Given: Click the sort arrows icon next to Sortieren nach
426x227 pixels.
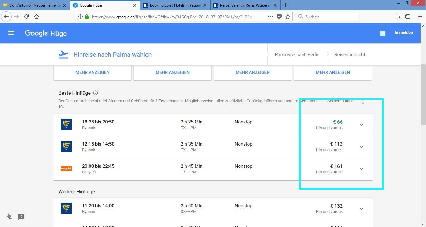Looking at the screenshot, I should [x=362, y=101].
